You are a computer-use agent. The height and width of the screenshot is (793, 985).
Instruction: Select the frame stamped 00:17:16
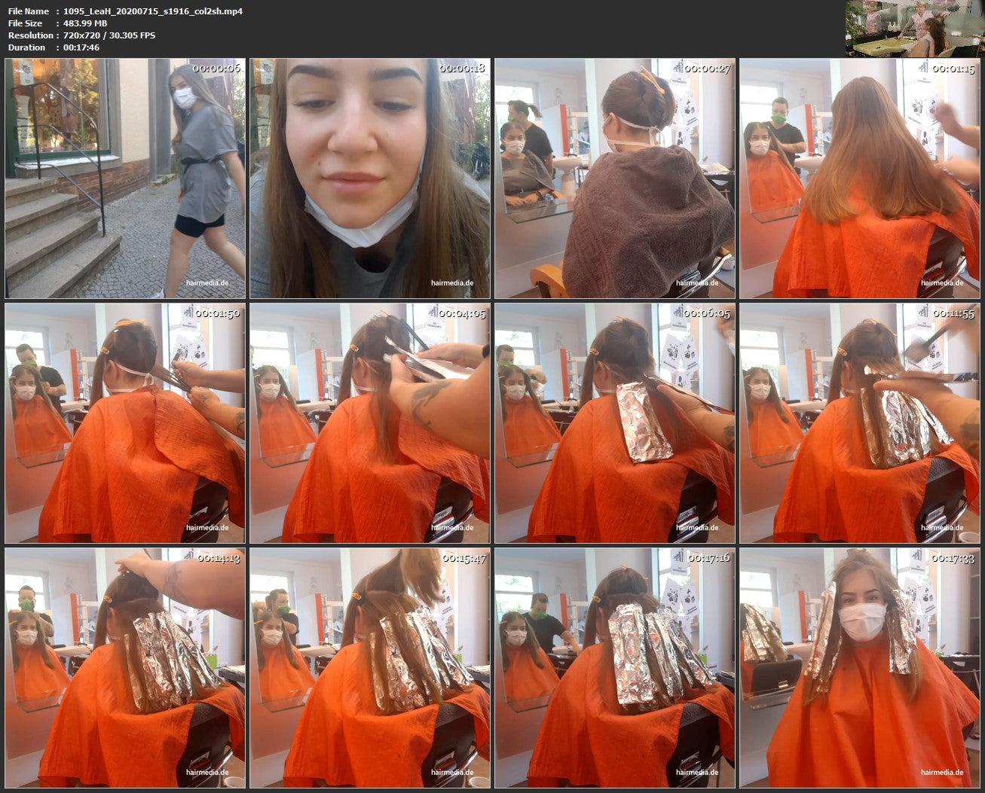[614, 668]
